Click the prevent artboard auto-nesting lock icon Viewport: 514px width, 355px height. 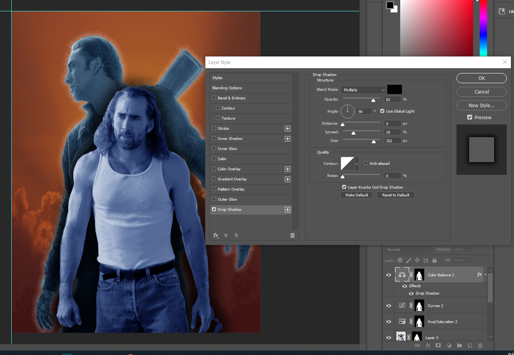pos(426,260)
